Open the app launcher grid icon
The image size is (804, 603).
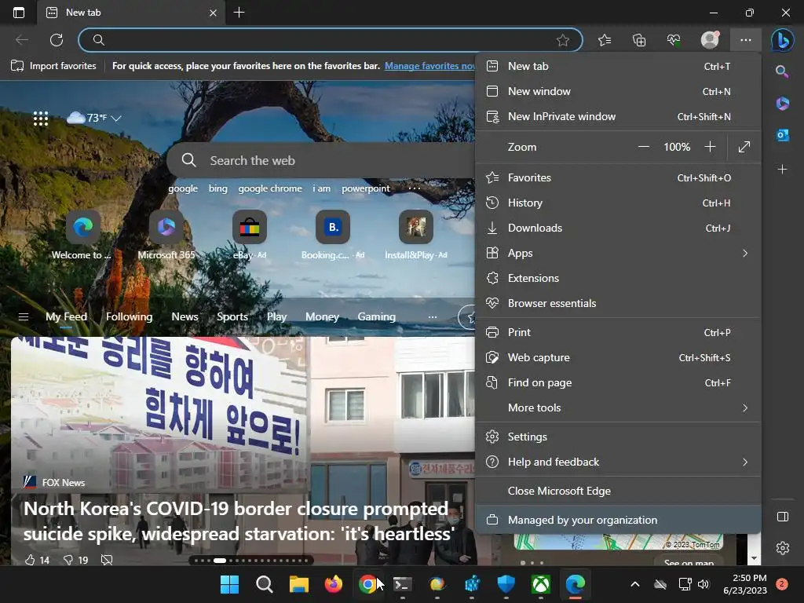pyautogui.click(x=41, y=119)
